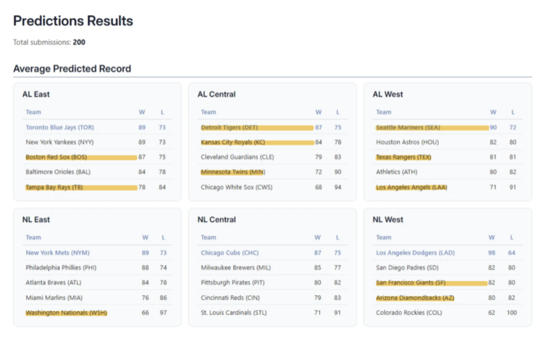Sort AL East standings by Wins column
552x343 pixels.
click(x=142, y=112)
